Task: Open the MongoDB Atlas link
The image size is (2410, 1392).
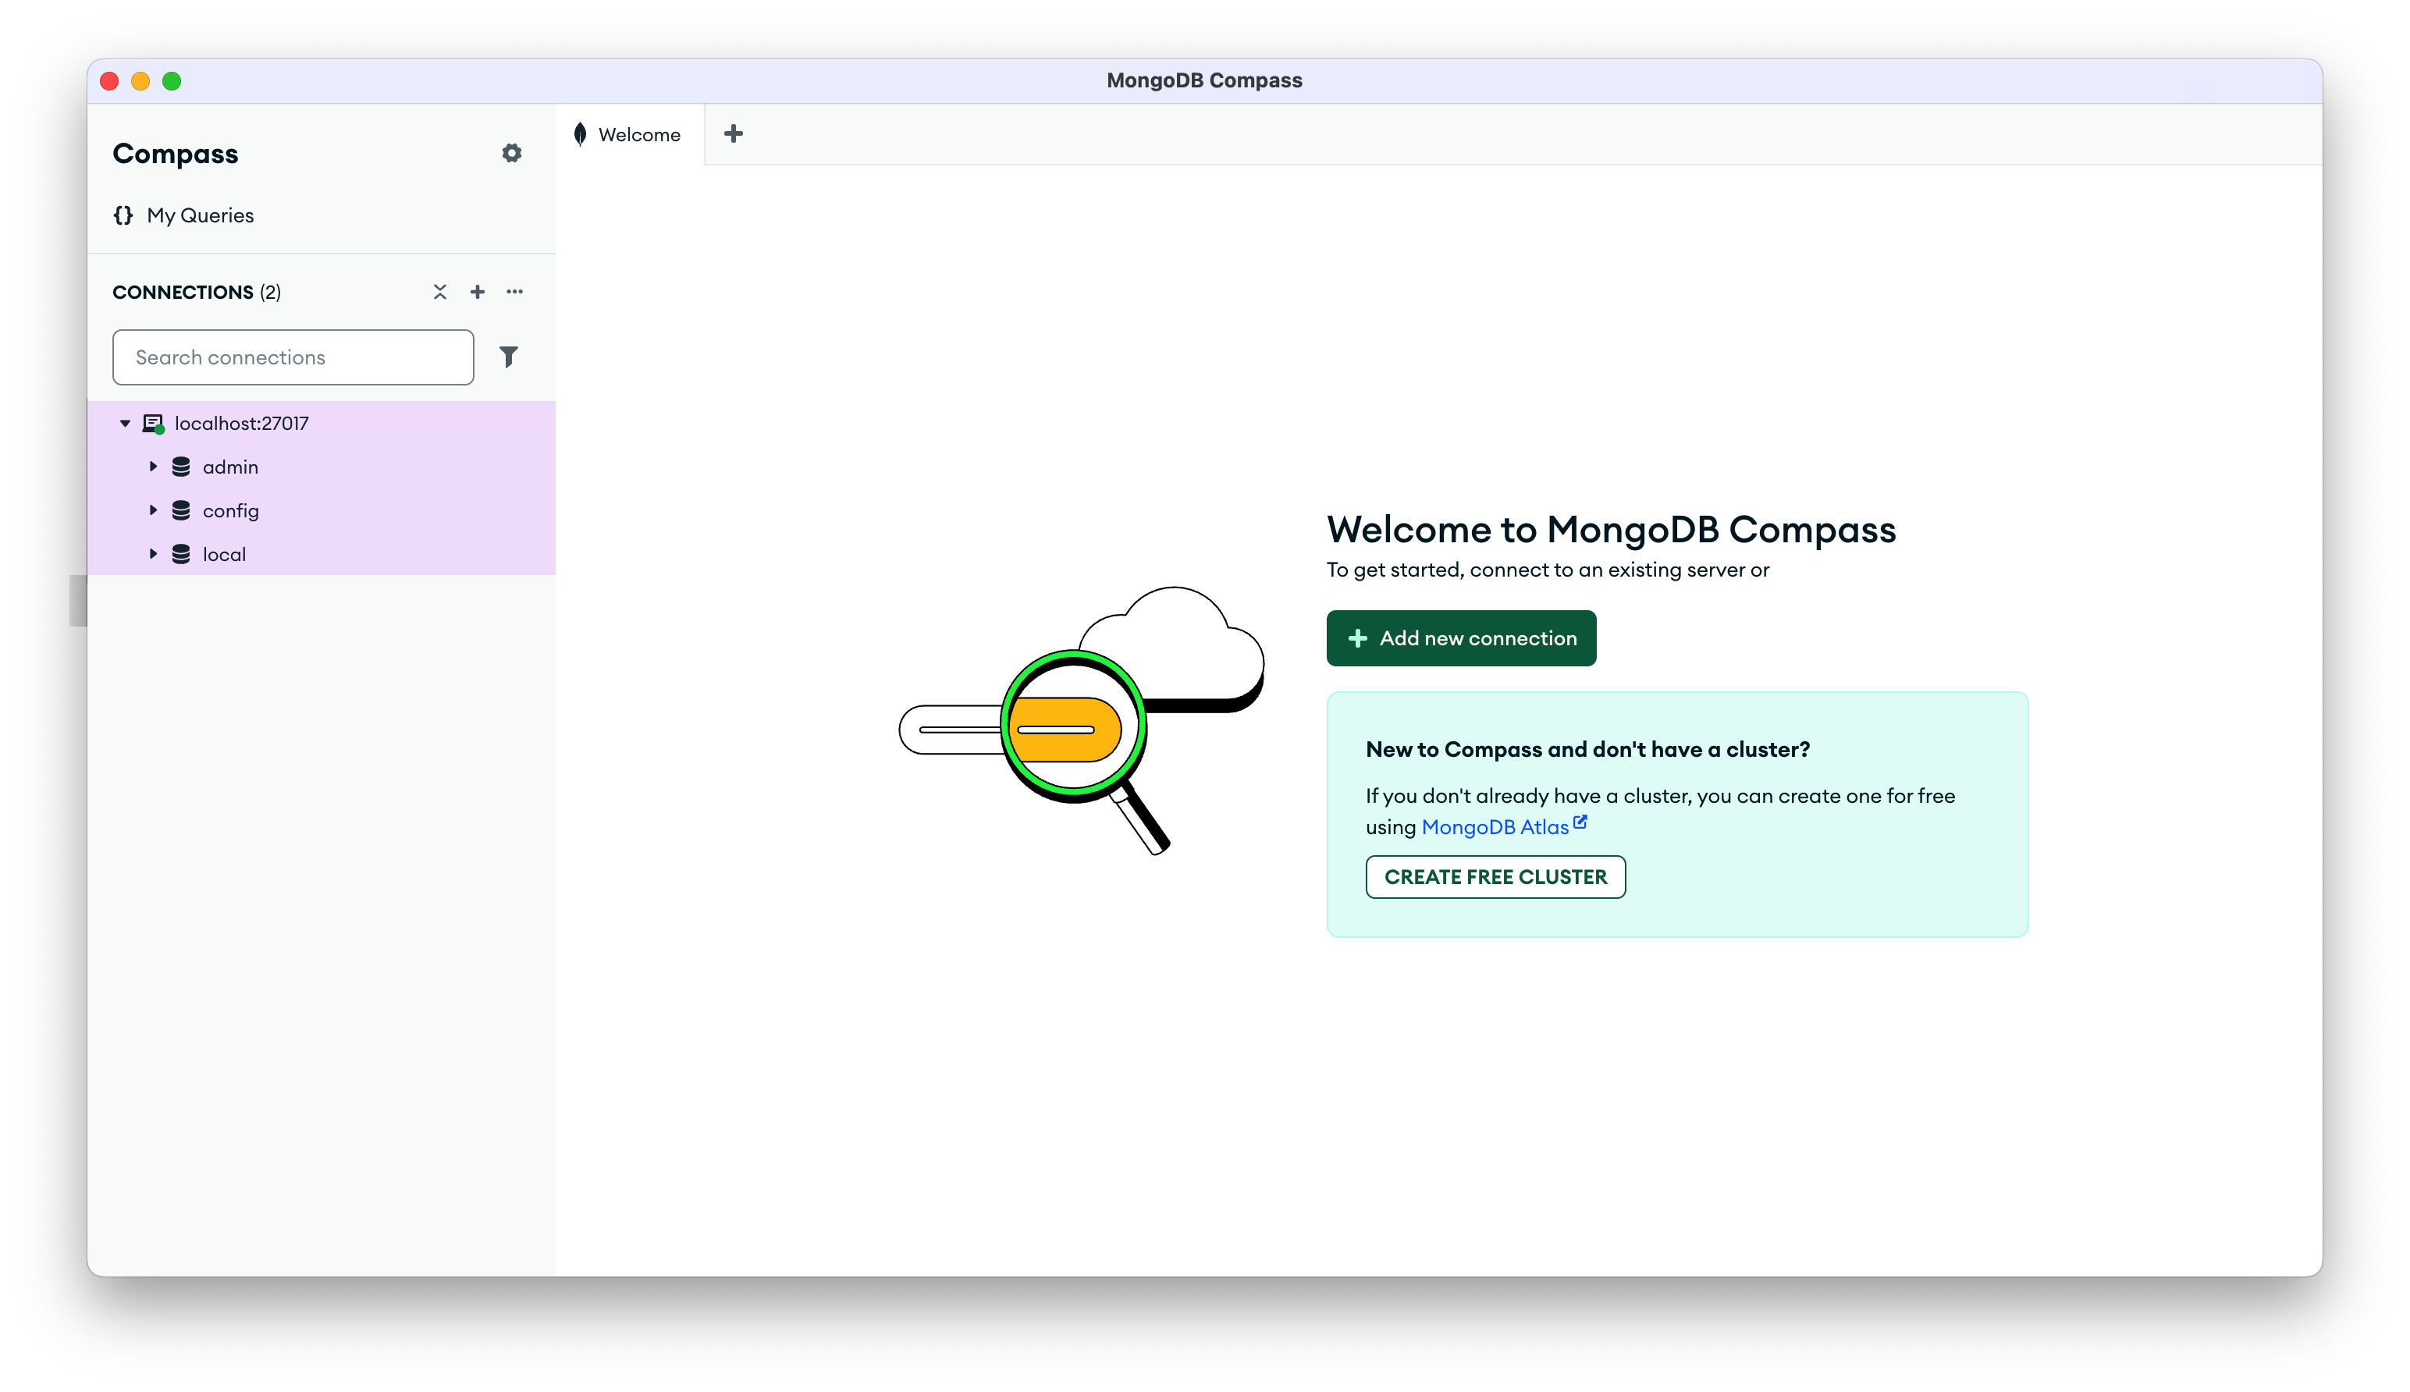Action: tap(1495, 827)
